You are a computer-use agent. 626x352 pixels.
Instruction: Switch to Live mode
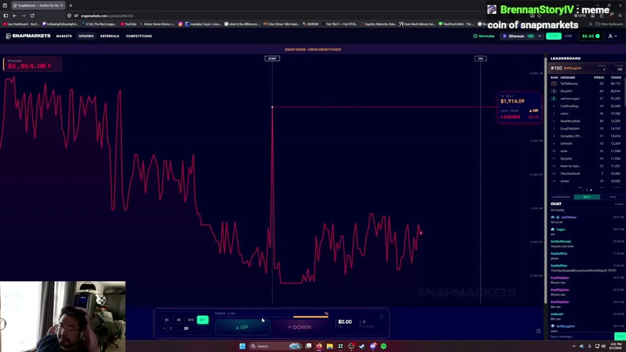coord(568,36)
